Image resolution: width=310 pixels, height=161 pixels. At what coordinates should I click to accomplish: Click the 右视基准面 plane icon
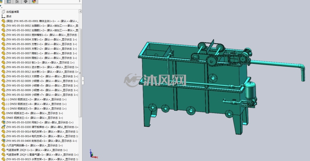[x=3, y=12]
